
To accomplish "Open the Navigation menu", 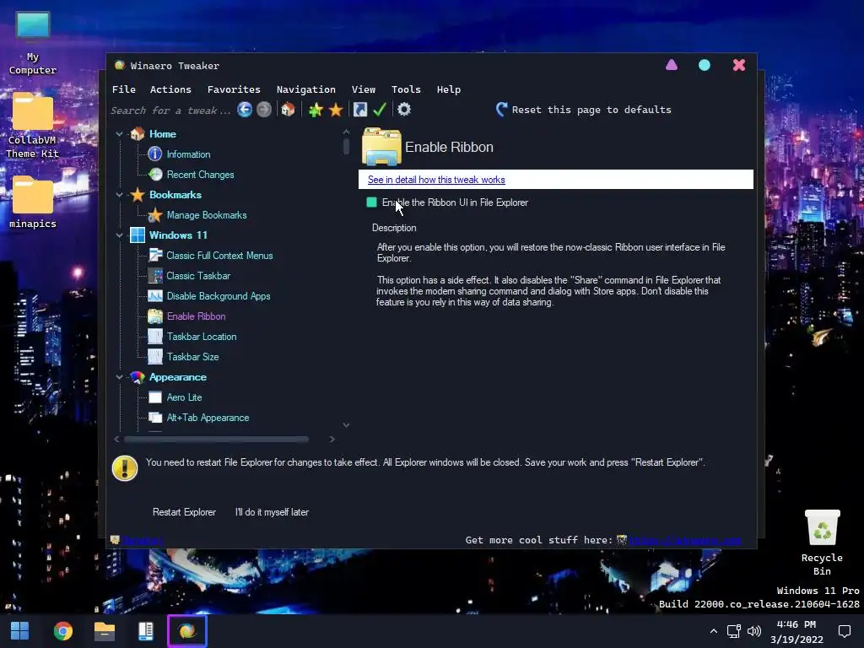I will pyautogui.click(x=305, y=89).
